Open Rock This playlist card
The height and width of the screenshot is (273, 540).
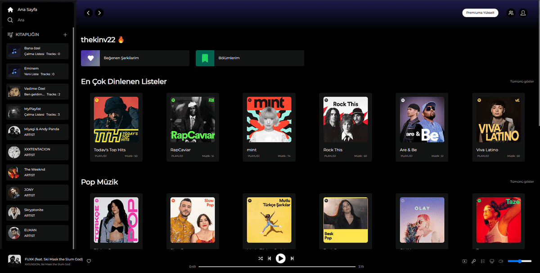click(x=346, y=127)
